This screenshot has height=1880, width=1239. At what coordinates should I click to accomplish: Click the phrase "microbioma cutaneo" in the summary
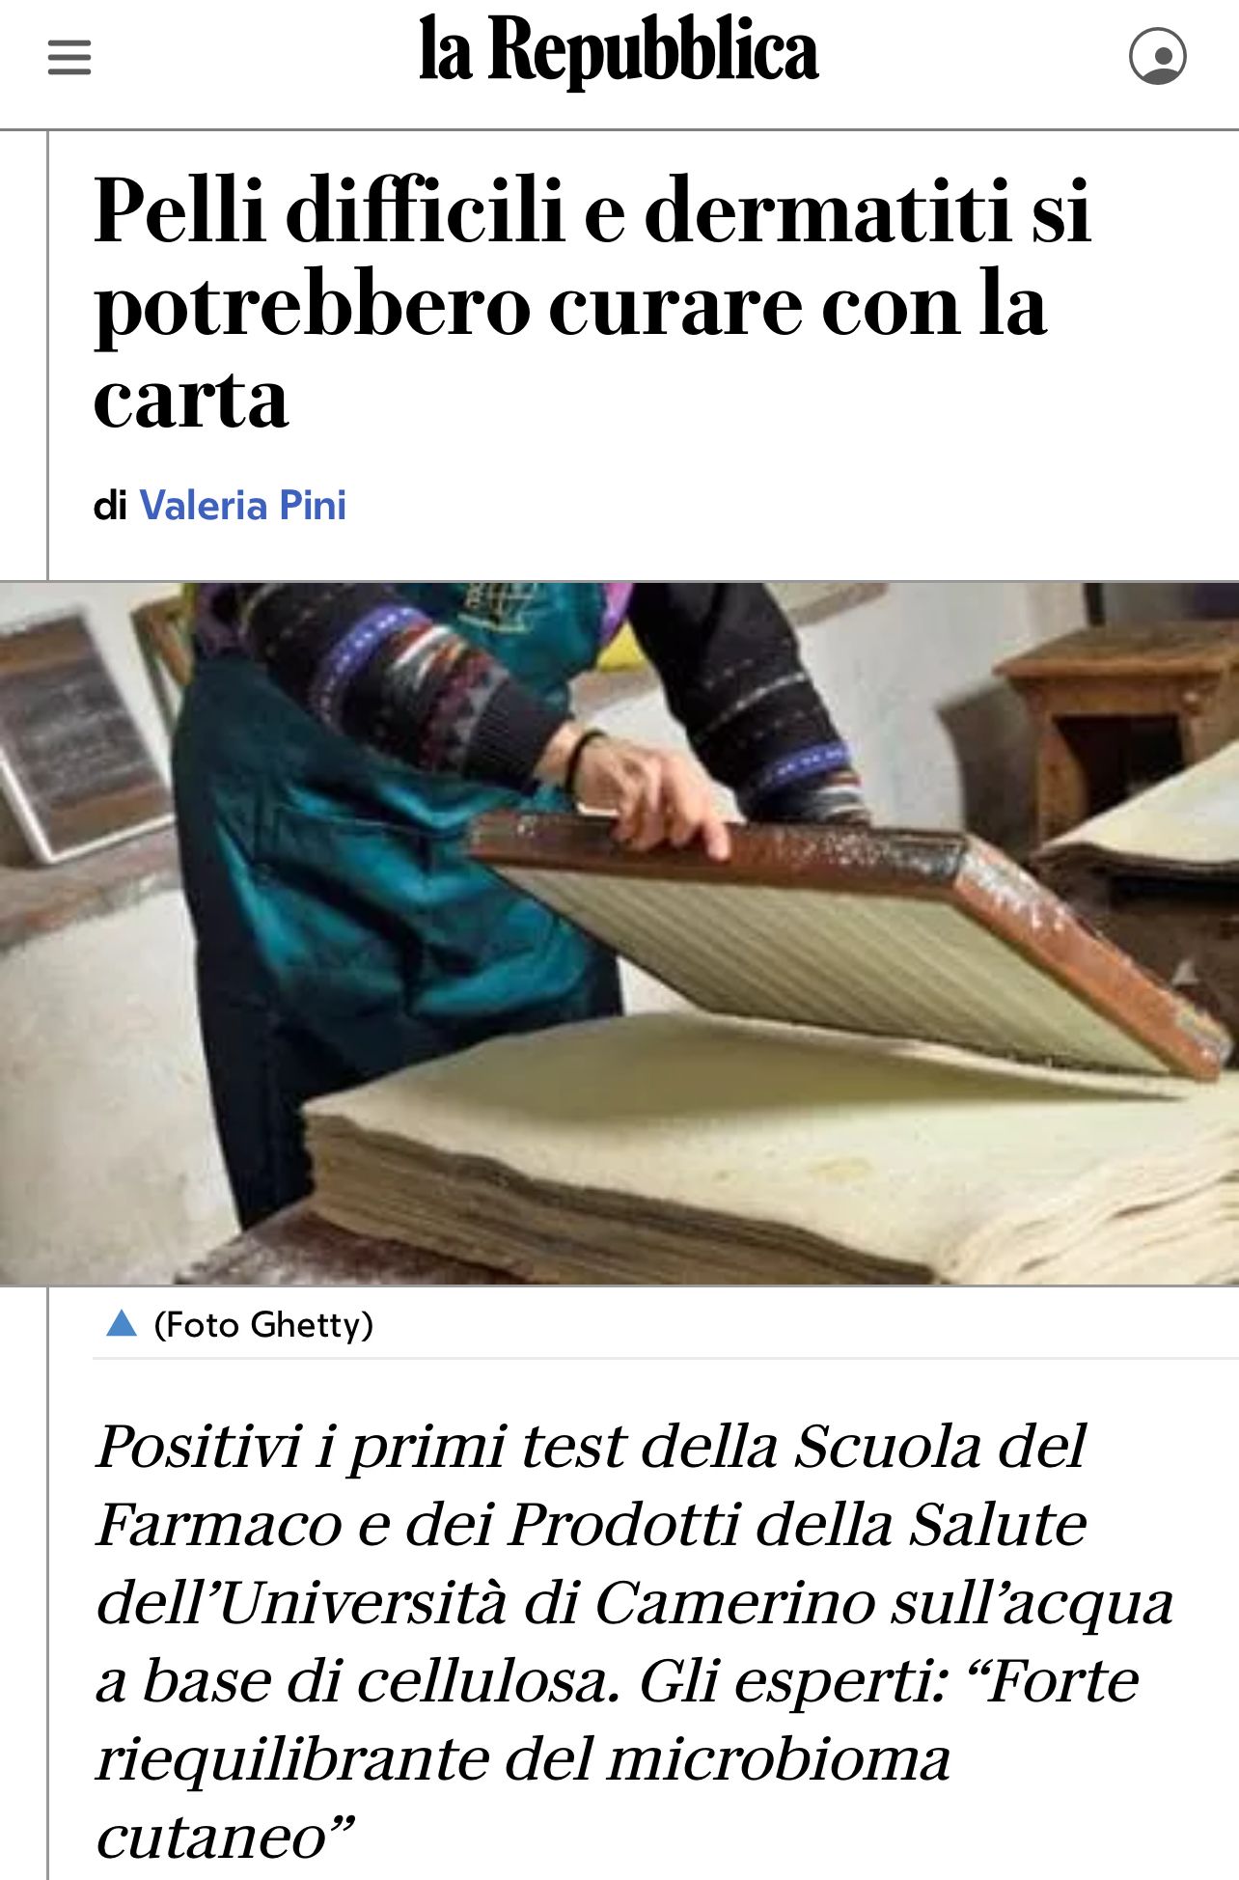[523, 1796]
